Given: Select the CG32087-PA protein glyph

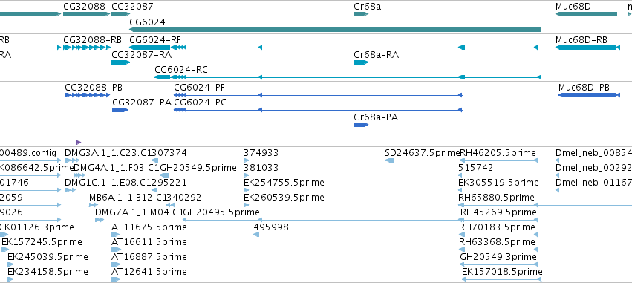Looking at the screenshot, I should click(x=120, y=110).
